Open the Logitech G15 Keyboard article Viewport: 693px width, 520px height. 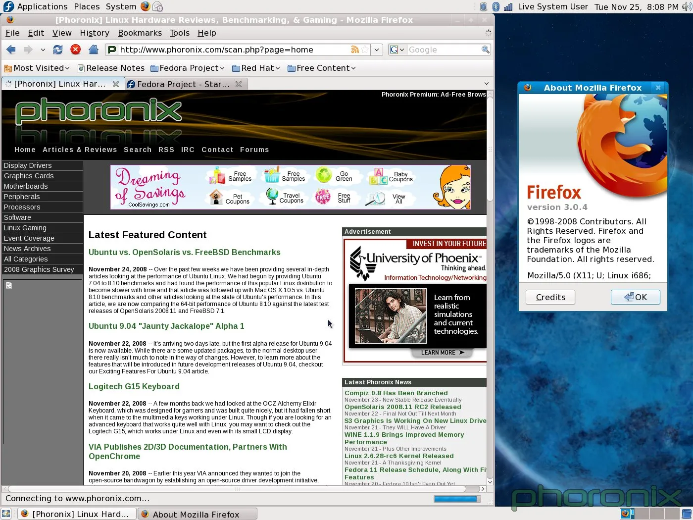(x=134, y=387)
